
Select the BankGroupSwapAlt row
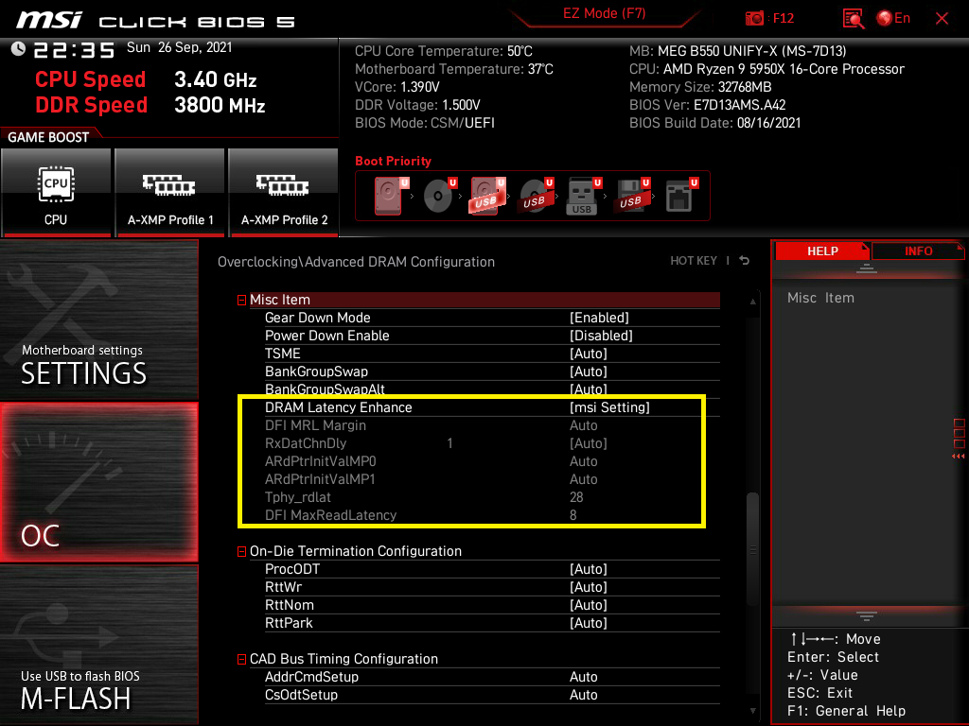pyautogui.click(x=492, y=389)
